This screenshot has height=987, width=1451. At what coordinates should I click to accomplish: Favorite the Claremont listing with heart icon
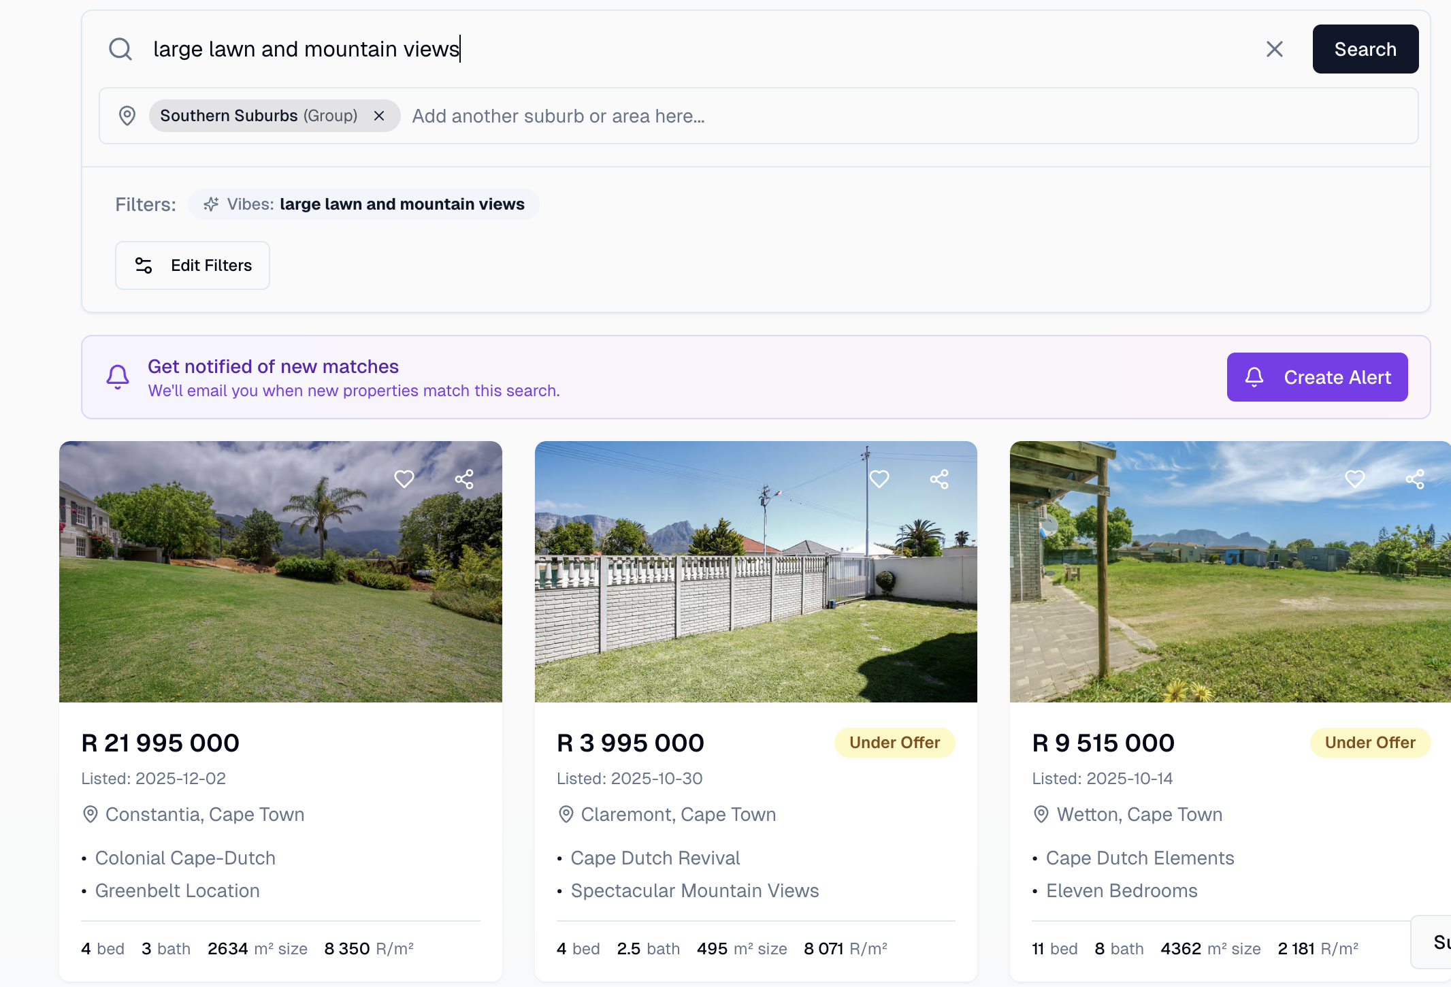click(x=879, y=479)
